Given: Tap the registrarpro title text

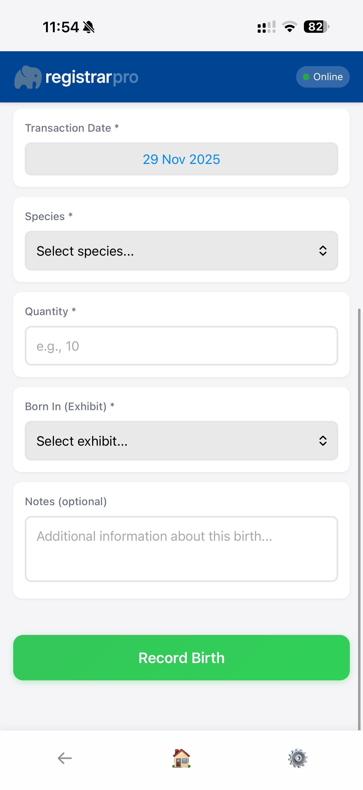Looking at the screenshot, I should (92, 77).
